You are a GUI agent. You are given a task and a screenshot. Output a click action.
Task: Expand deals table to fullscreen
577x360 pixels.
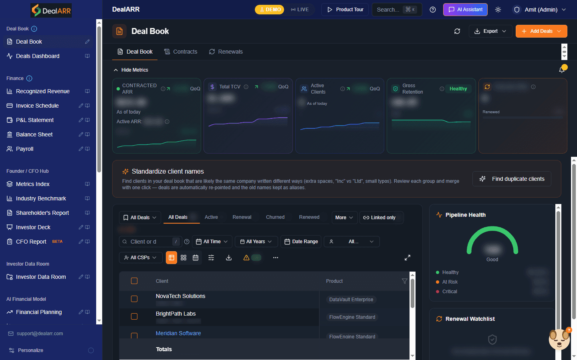(408, 258)
